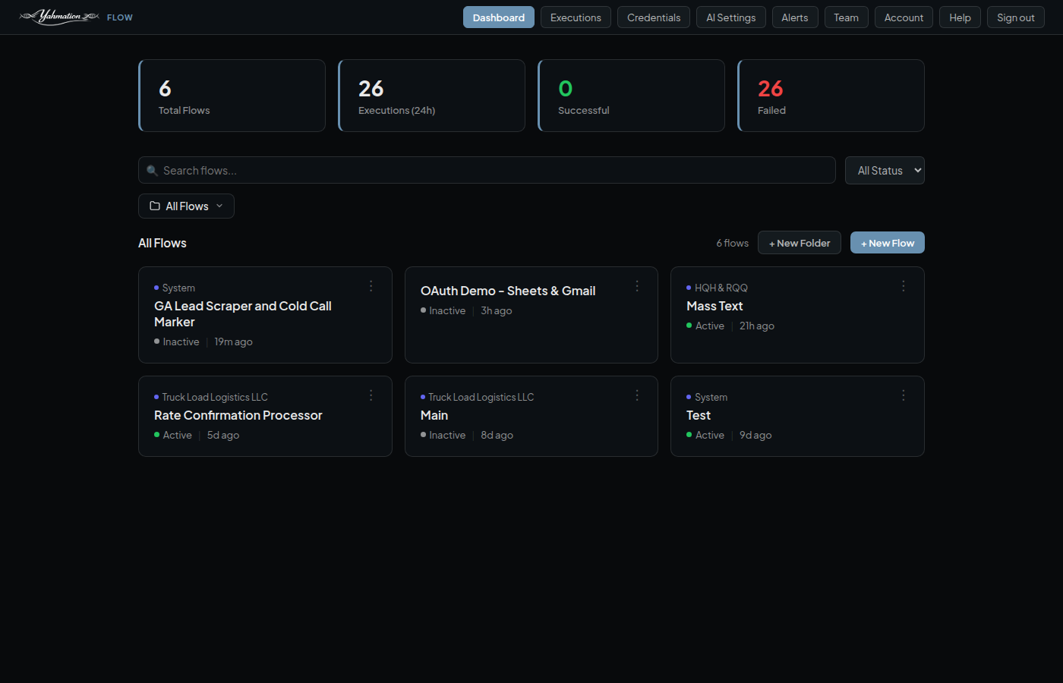Open options menu for Mass Text card

point(904,286)
